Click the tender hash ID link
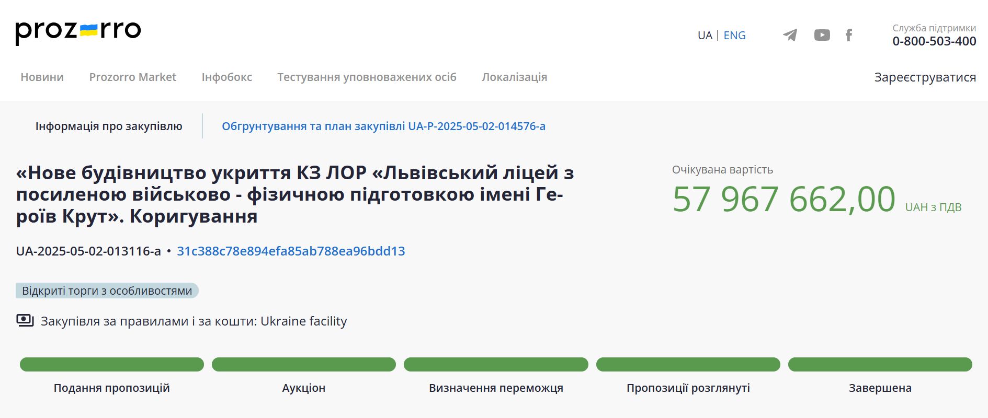Image resolution: width=988 pixels, height=418 pixels. 291,251
